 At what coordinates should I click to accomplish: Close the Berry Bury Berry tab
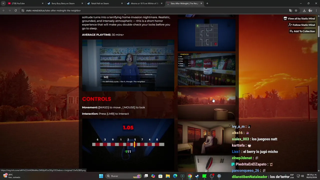tap(82, 3)
